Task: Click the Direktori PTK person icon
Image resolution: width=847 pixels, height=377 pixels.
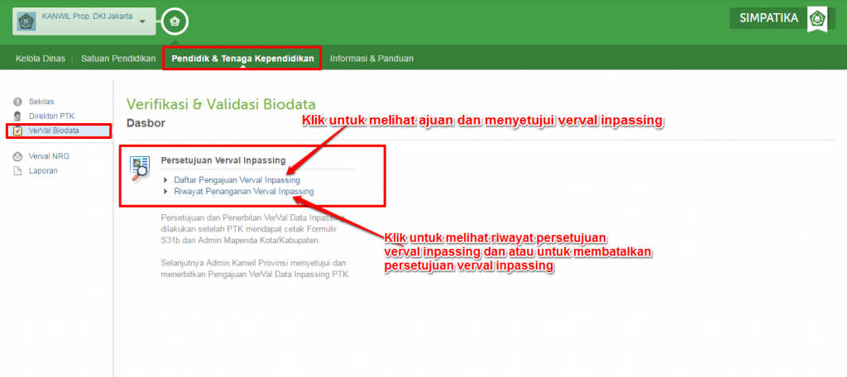Action: click(x=18, y=116)
